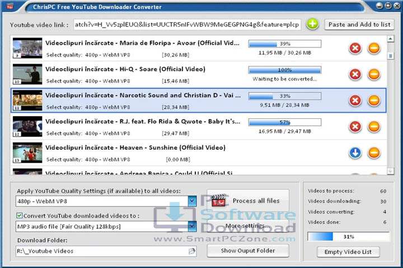Select partially visible Andreea Banica video row
Image resolution: width=403 pixels, height=268 pixels.
[198, 171]
